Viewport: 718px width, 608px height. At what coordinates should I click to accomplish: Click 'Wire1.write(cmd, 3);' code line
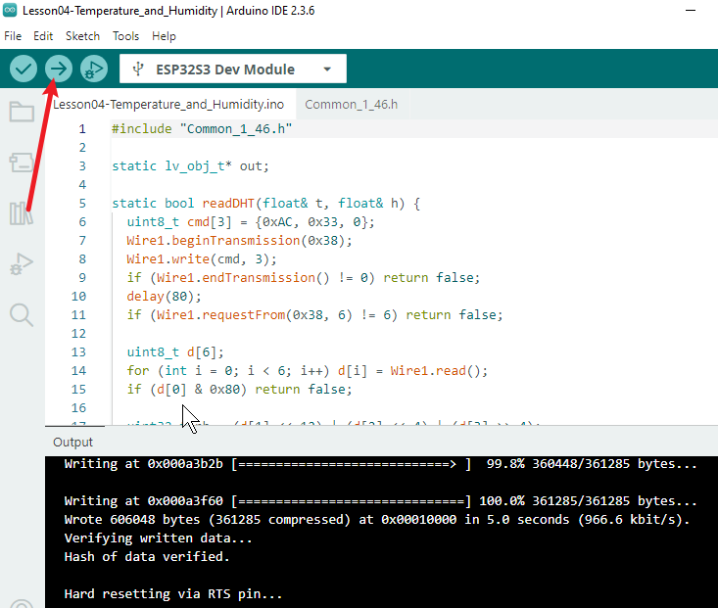pyautogui.click(x=202, y=259)
